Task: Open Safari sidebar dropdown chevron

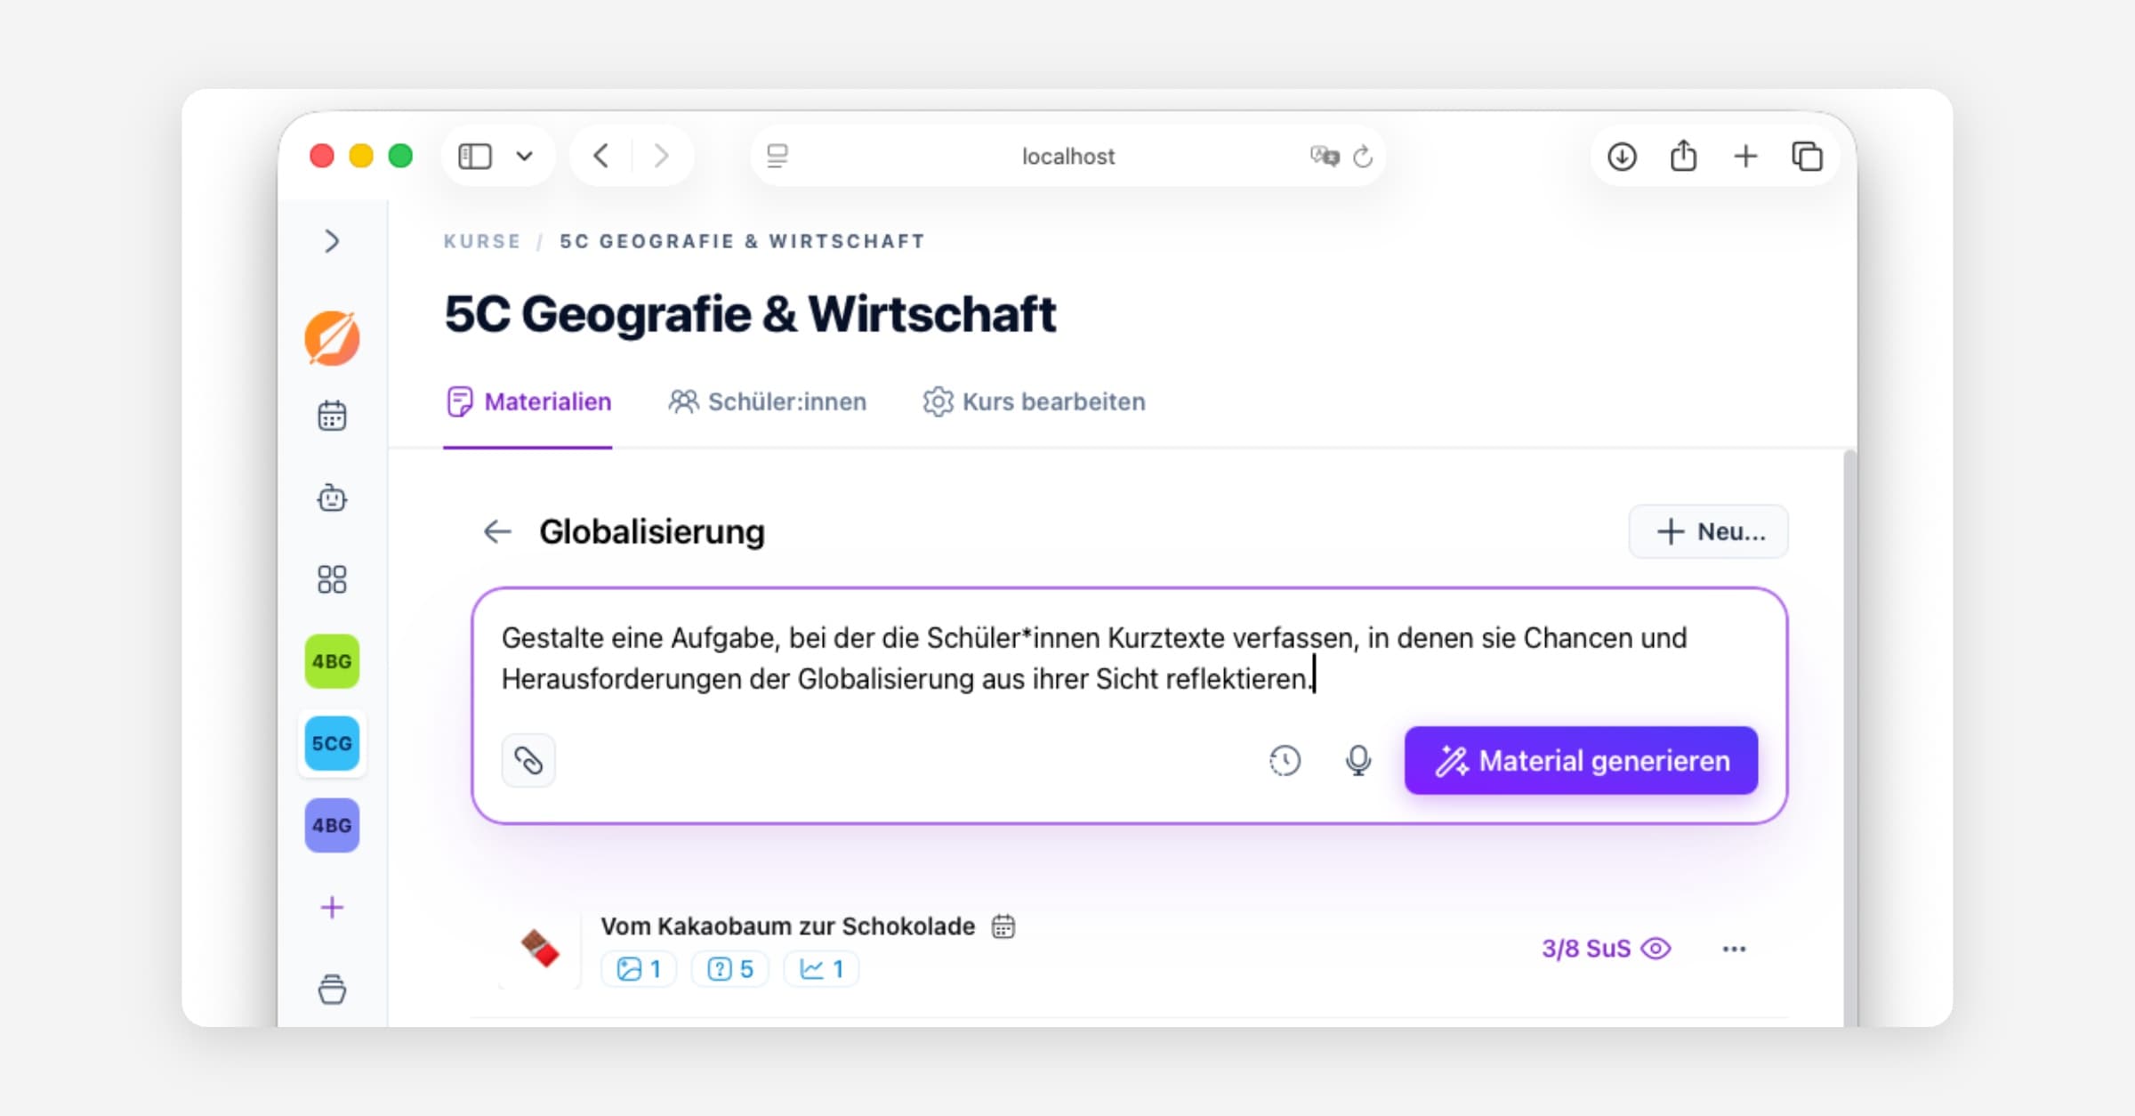Action: [525, 157]
